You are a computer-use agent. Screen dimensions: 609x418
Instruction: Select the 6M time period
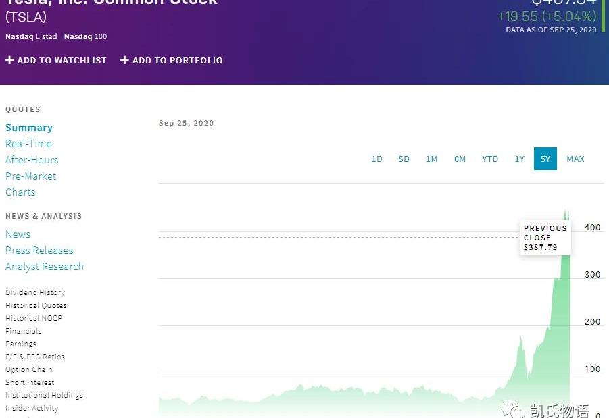coord(460,159)
